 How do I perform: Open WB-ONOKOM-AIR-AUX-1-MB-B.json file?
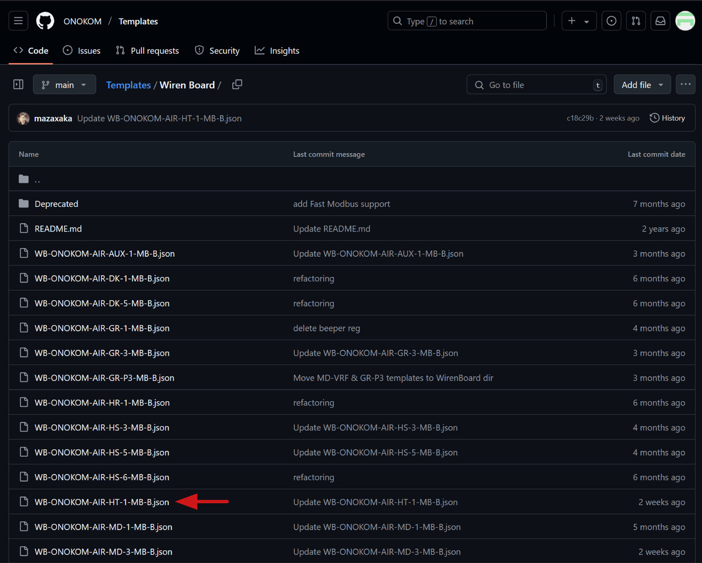pos(104,253)
